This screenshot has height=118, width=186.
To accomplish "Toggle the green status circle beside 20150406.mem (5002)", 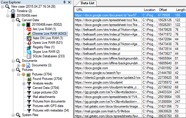I will 24,25.
